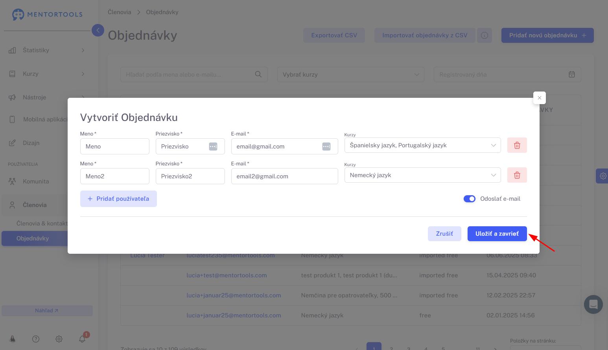Open the notifications bell icon

point(82,339)
